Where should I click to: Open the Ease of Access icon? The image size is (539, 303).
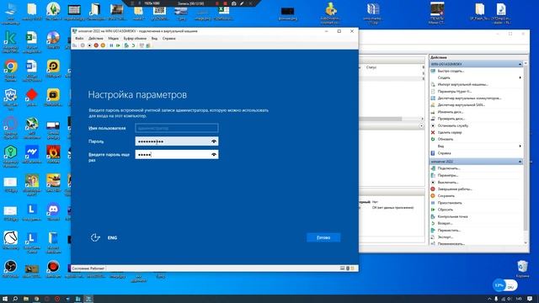95,237
